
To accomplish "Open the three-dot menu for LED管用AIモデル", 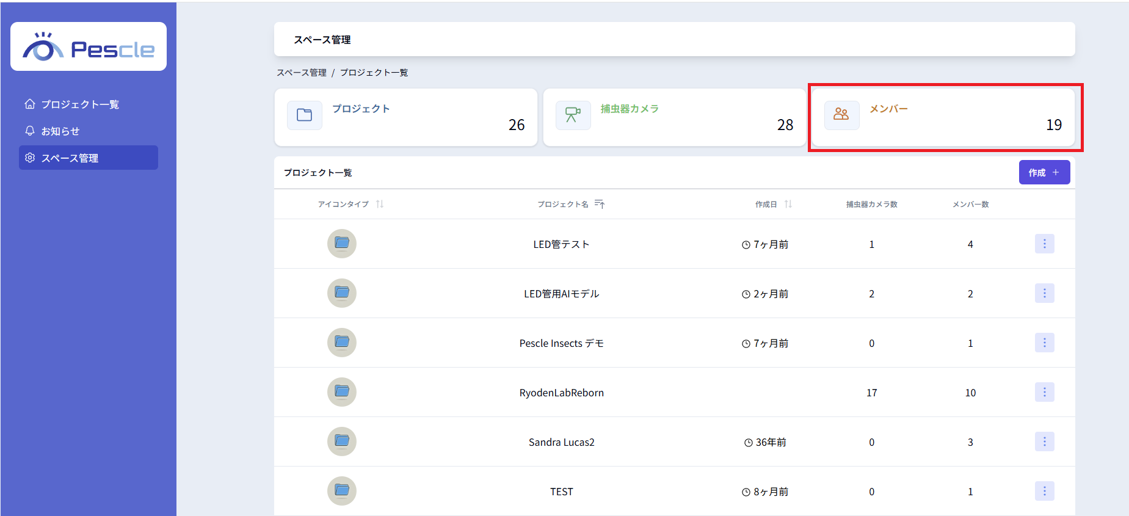I will [1044, 294].
